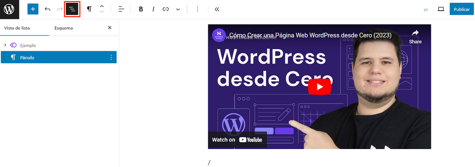Viewport: 475px width, 167px height.
Task: Collapse the block toolbar with double chevron
Action: pos(217,9)
